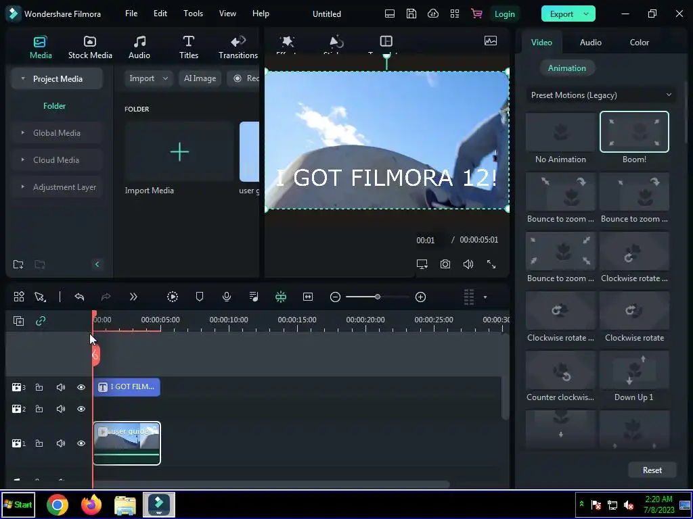
Task: Open the File menu
Action: click(x=131, y=14)
